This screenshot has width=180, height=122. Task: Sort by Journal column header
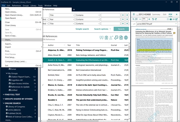click(114, 45)
